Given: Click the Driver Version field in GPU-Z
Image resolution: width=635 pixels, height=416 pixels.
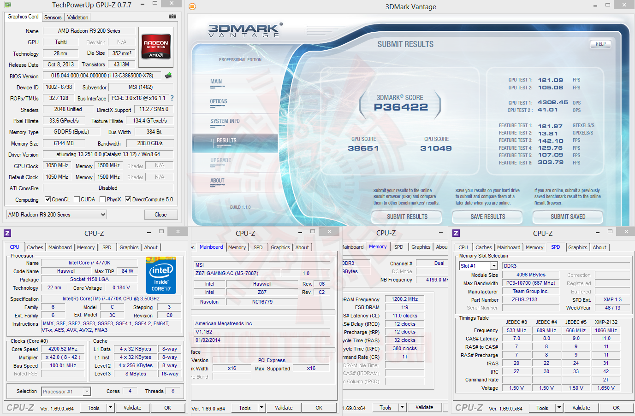Looking at the screenshot, I should (108, 154).
